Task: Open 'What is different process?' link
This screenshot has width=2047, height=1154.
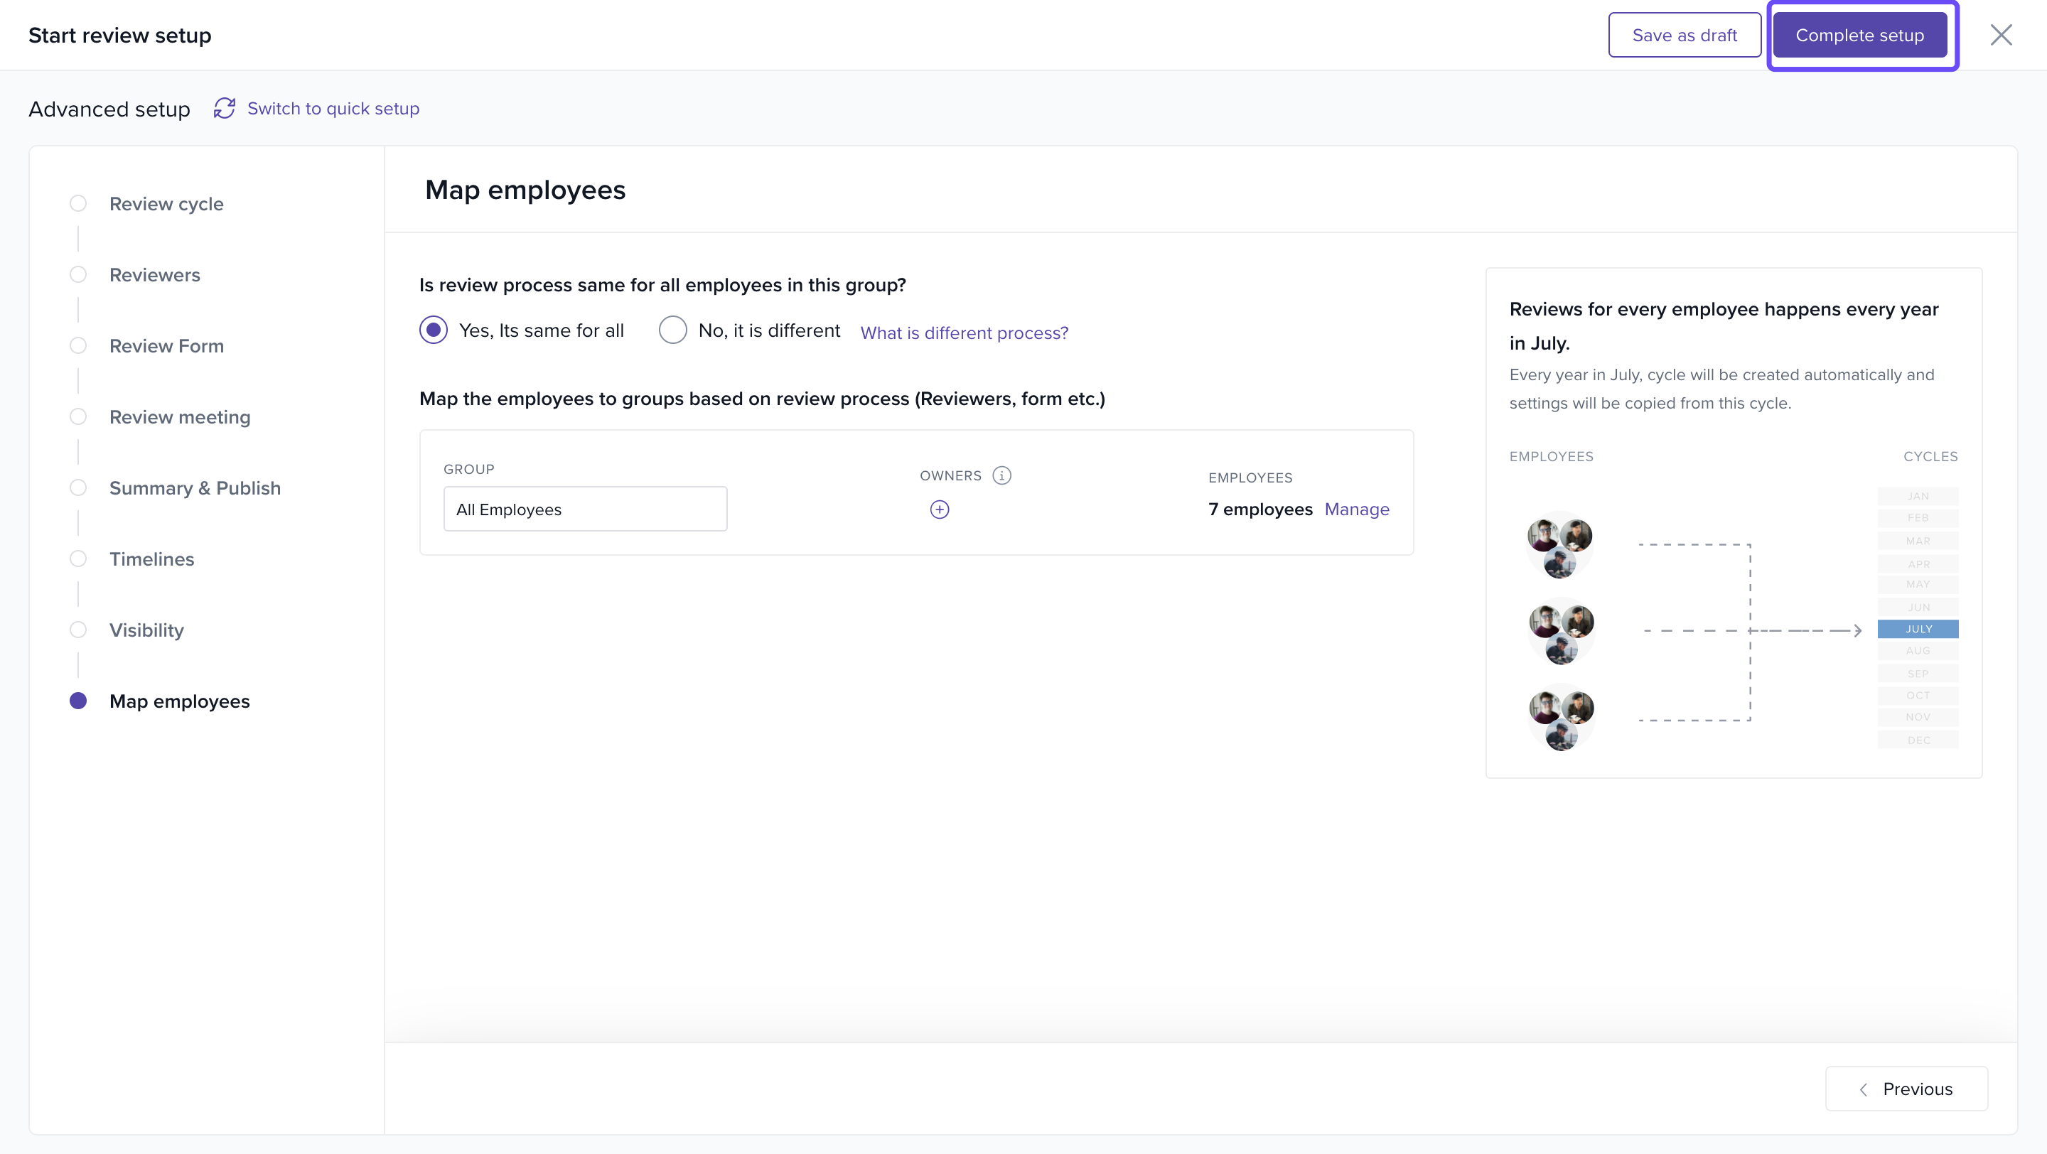Action: tap(964, 333)
